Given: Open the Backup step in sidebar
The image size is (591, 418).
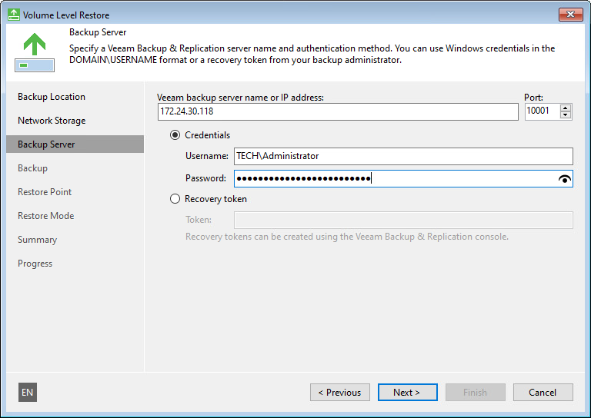Looking at the screenshot, I should click(32, 168).
